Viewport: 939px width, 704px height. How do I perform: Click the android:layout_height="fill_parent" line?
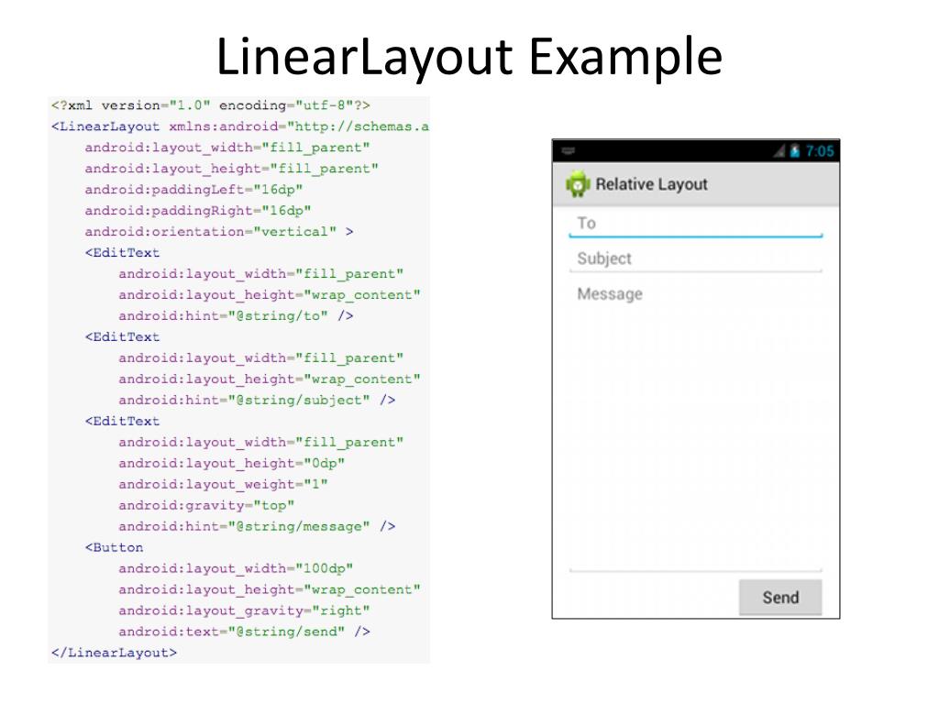click(232, 169)
